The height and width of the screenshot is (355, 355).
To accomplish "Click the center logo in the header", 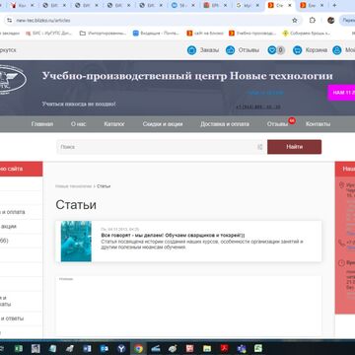I will coord(12,79).
